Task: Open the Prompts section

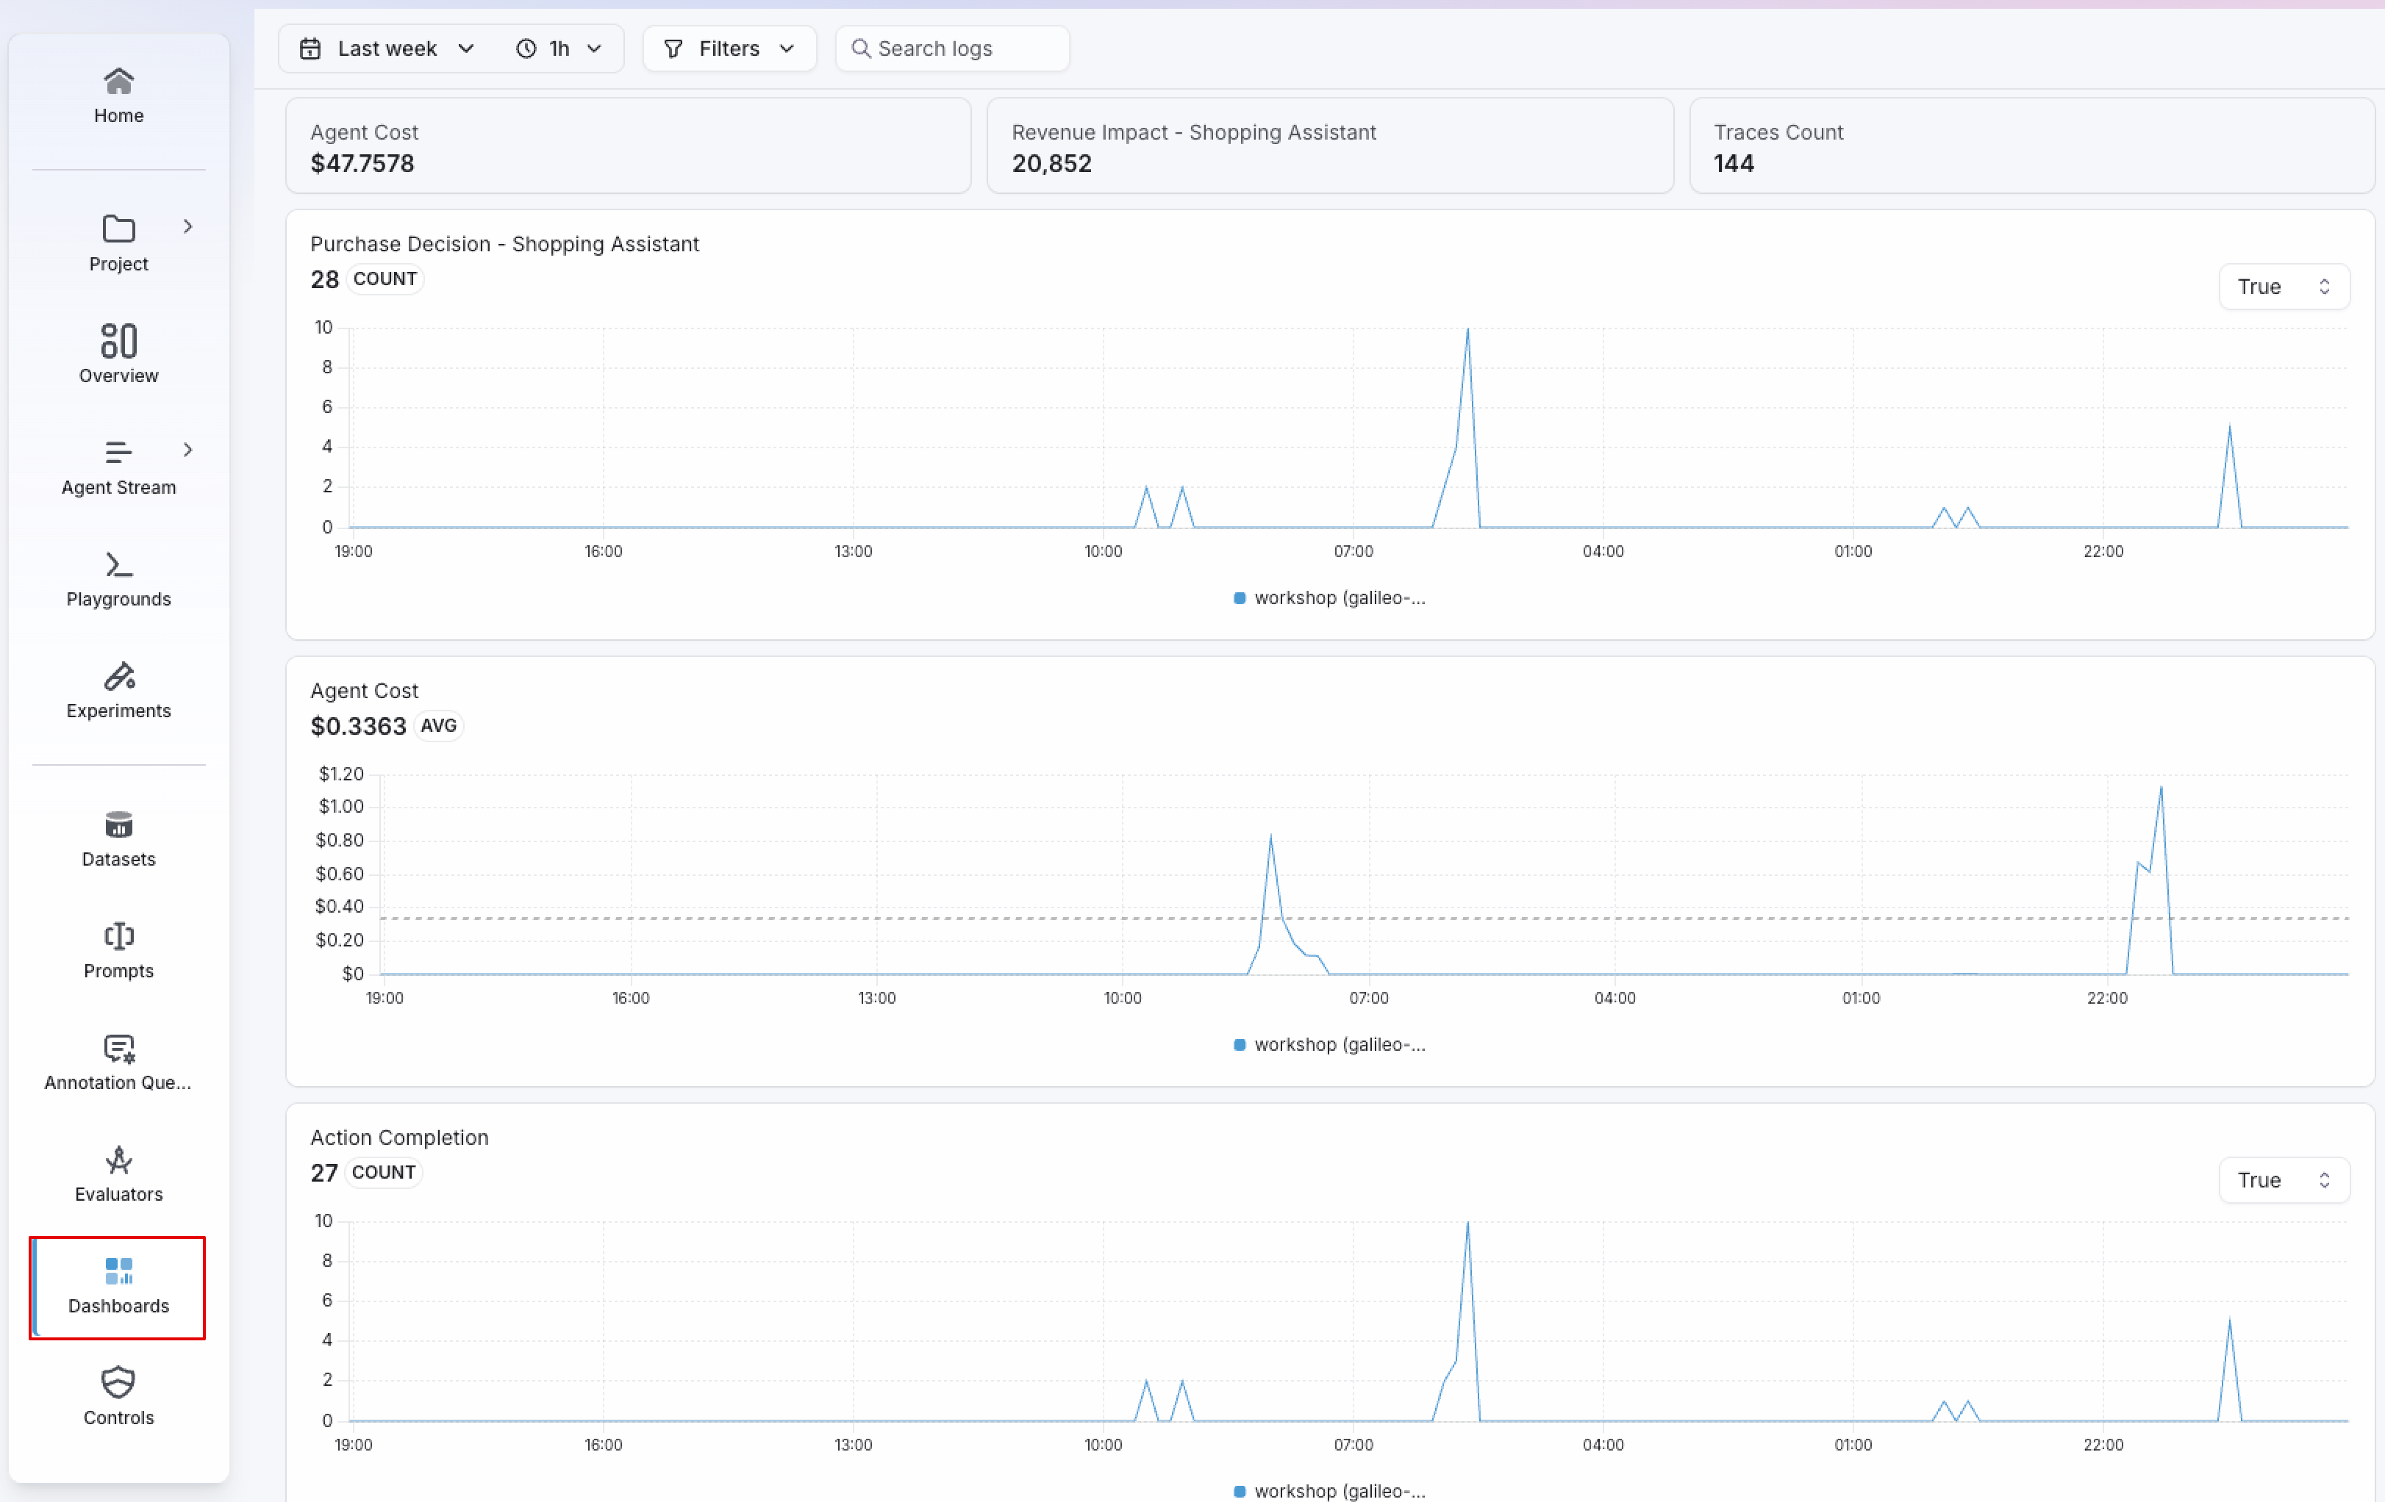Action: pos(119,951)
